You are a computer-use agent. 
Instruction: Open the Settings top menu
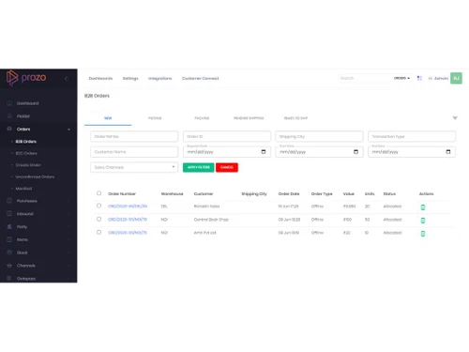tap(130, 79)
